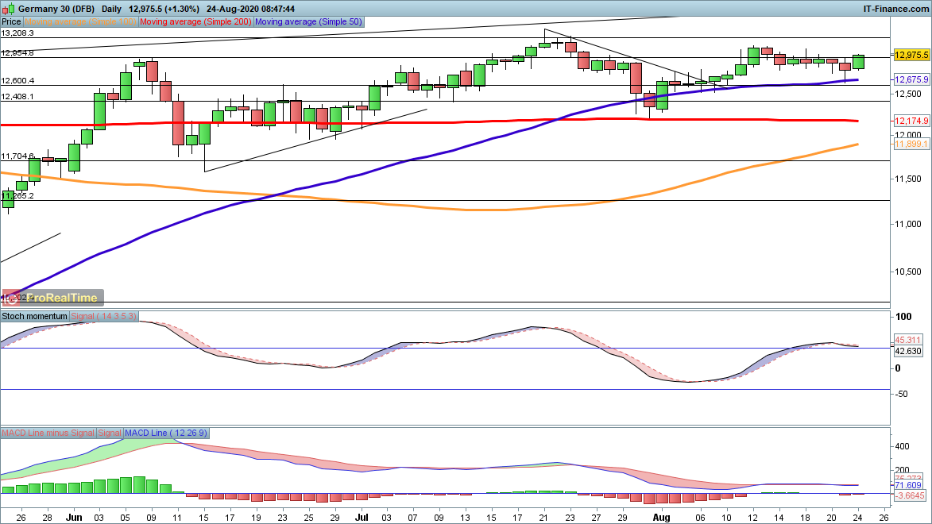Select MACD Line minus Signal label
The width and height of the screenshot is (932, 524).
coord(48,433)
